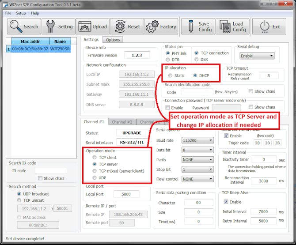Open the Baud rate 115200 dropdown
This screenshot has height=245, width=296.
coord(197,140)
